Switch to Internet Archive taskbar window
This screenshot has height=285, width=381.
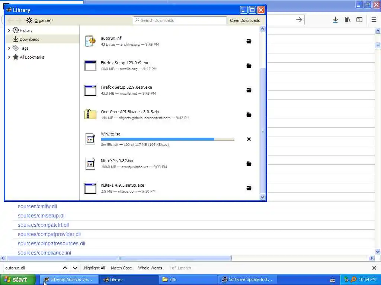(x=69, y=280)
